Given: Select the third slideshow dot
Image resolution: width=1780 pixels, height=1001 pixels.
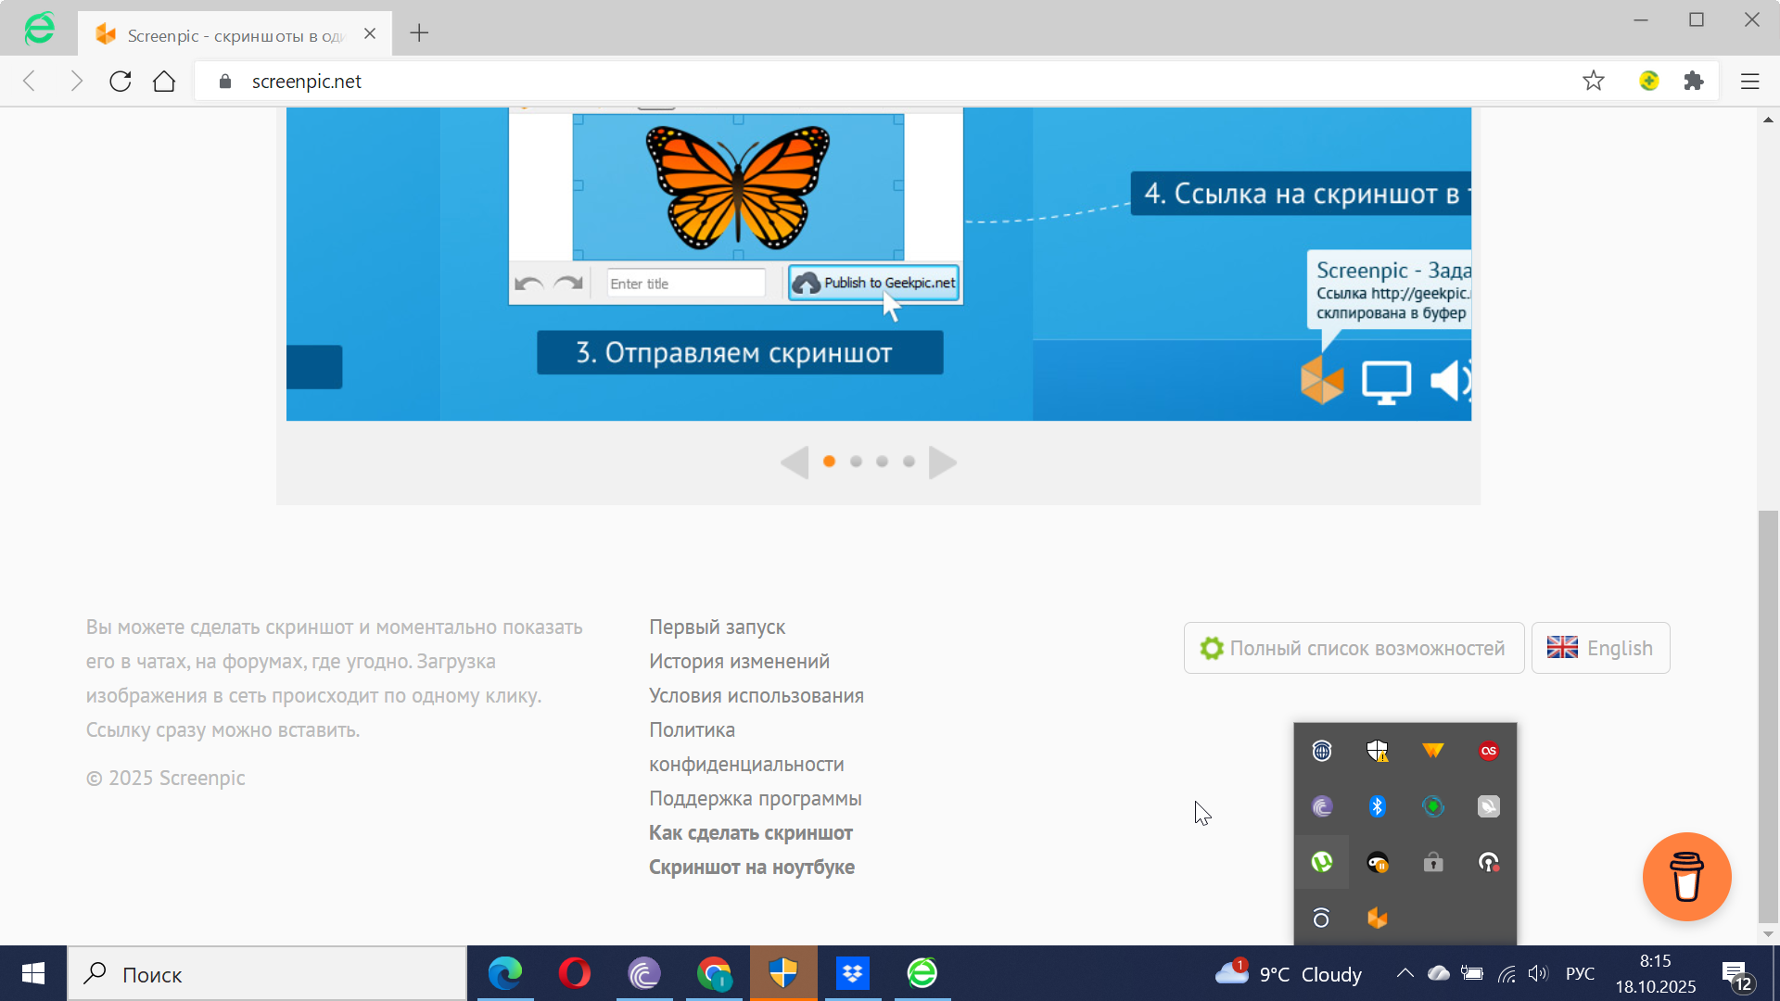Looking at the screenshot, I should point(882,462).
